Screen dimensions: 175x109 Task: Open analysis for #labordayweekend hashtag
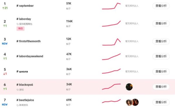tap(161, 56)
